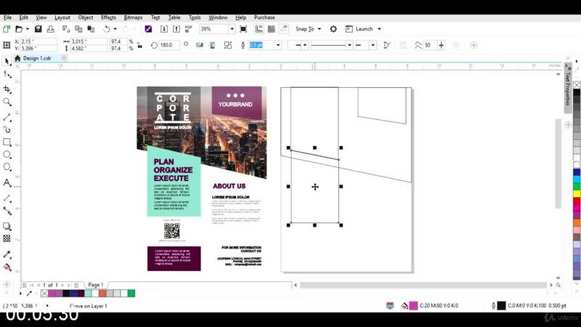Expand the Open file dropdown arrow
Screen dimensions: 581x327
[x=28, y=29]
